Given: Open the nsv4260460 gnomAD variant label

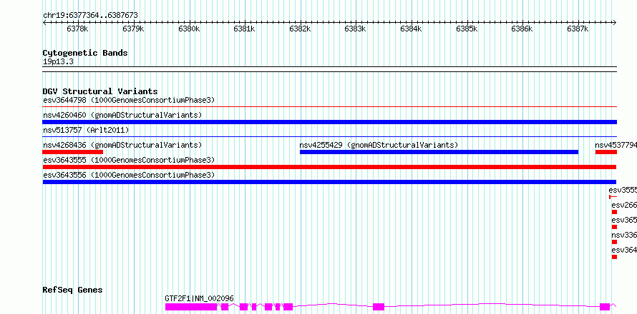Looking at the screenshot, I should 122,115.
